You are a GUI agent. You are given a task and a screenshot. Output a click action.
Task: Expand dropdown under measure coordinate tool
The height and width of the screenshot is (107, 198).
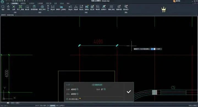coord(70,11)
